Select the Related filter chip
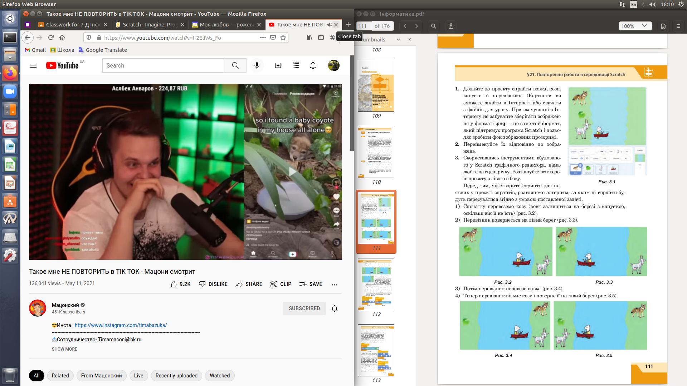 tap(60, 376)
